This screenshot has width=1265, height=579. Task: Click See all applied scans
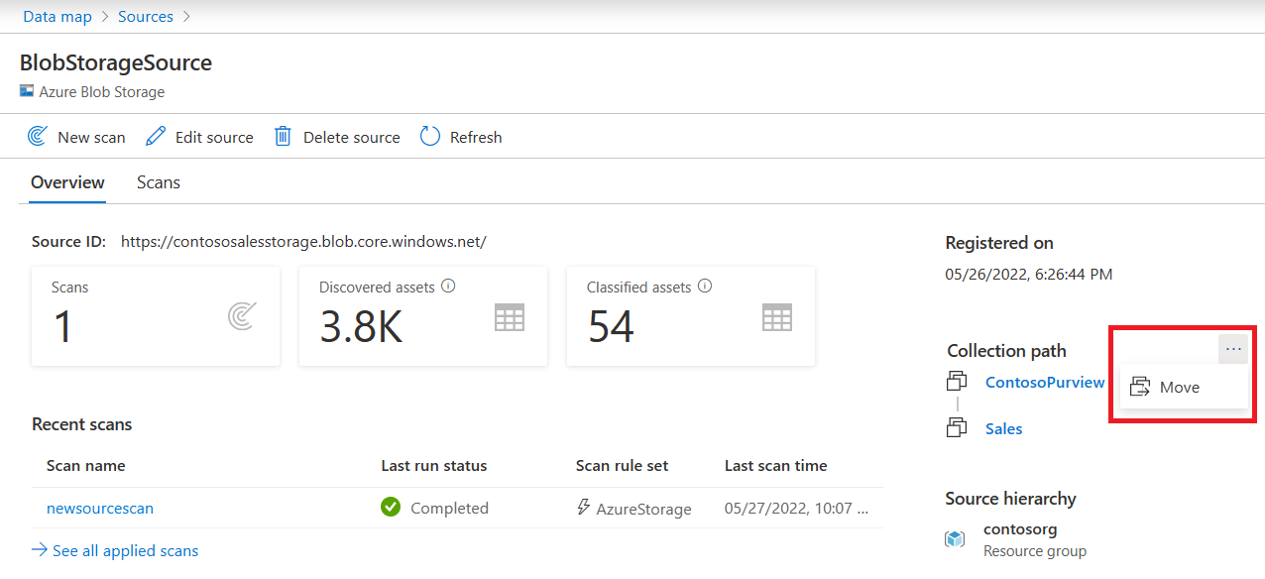coord(114,550)
